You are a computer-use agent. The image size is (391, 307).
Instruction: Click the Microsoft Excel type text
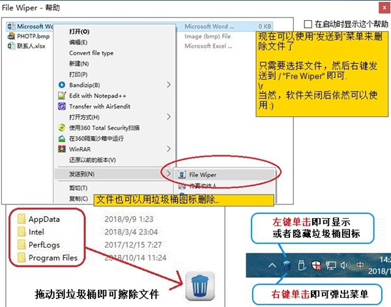pos(209,46)
